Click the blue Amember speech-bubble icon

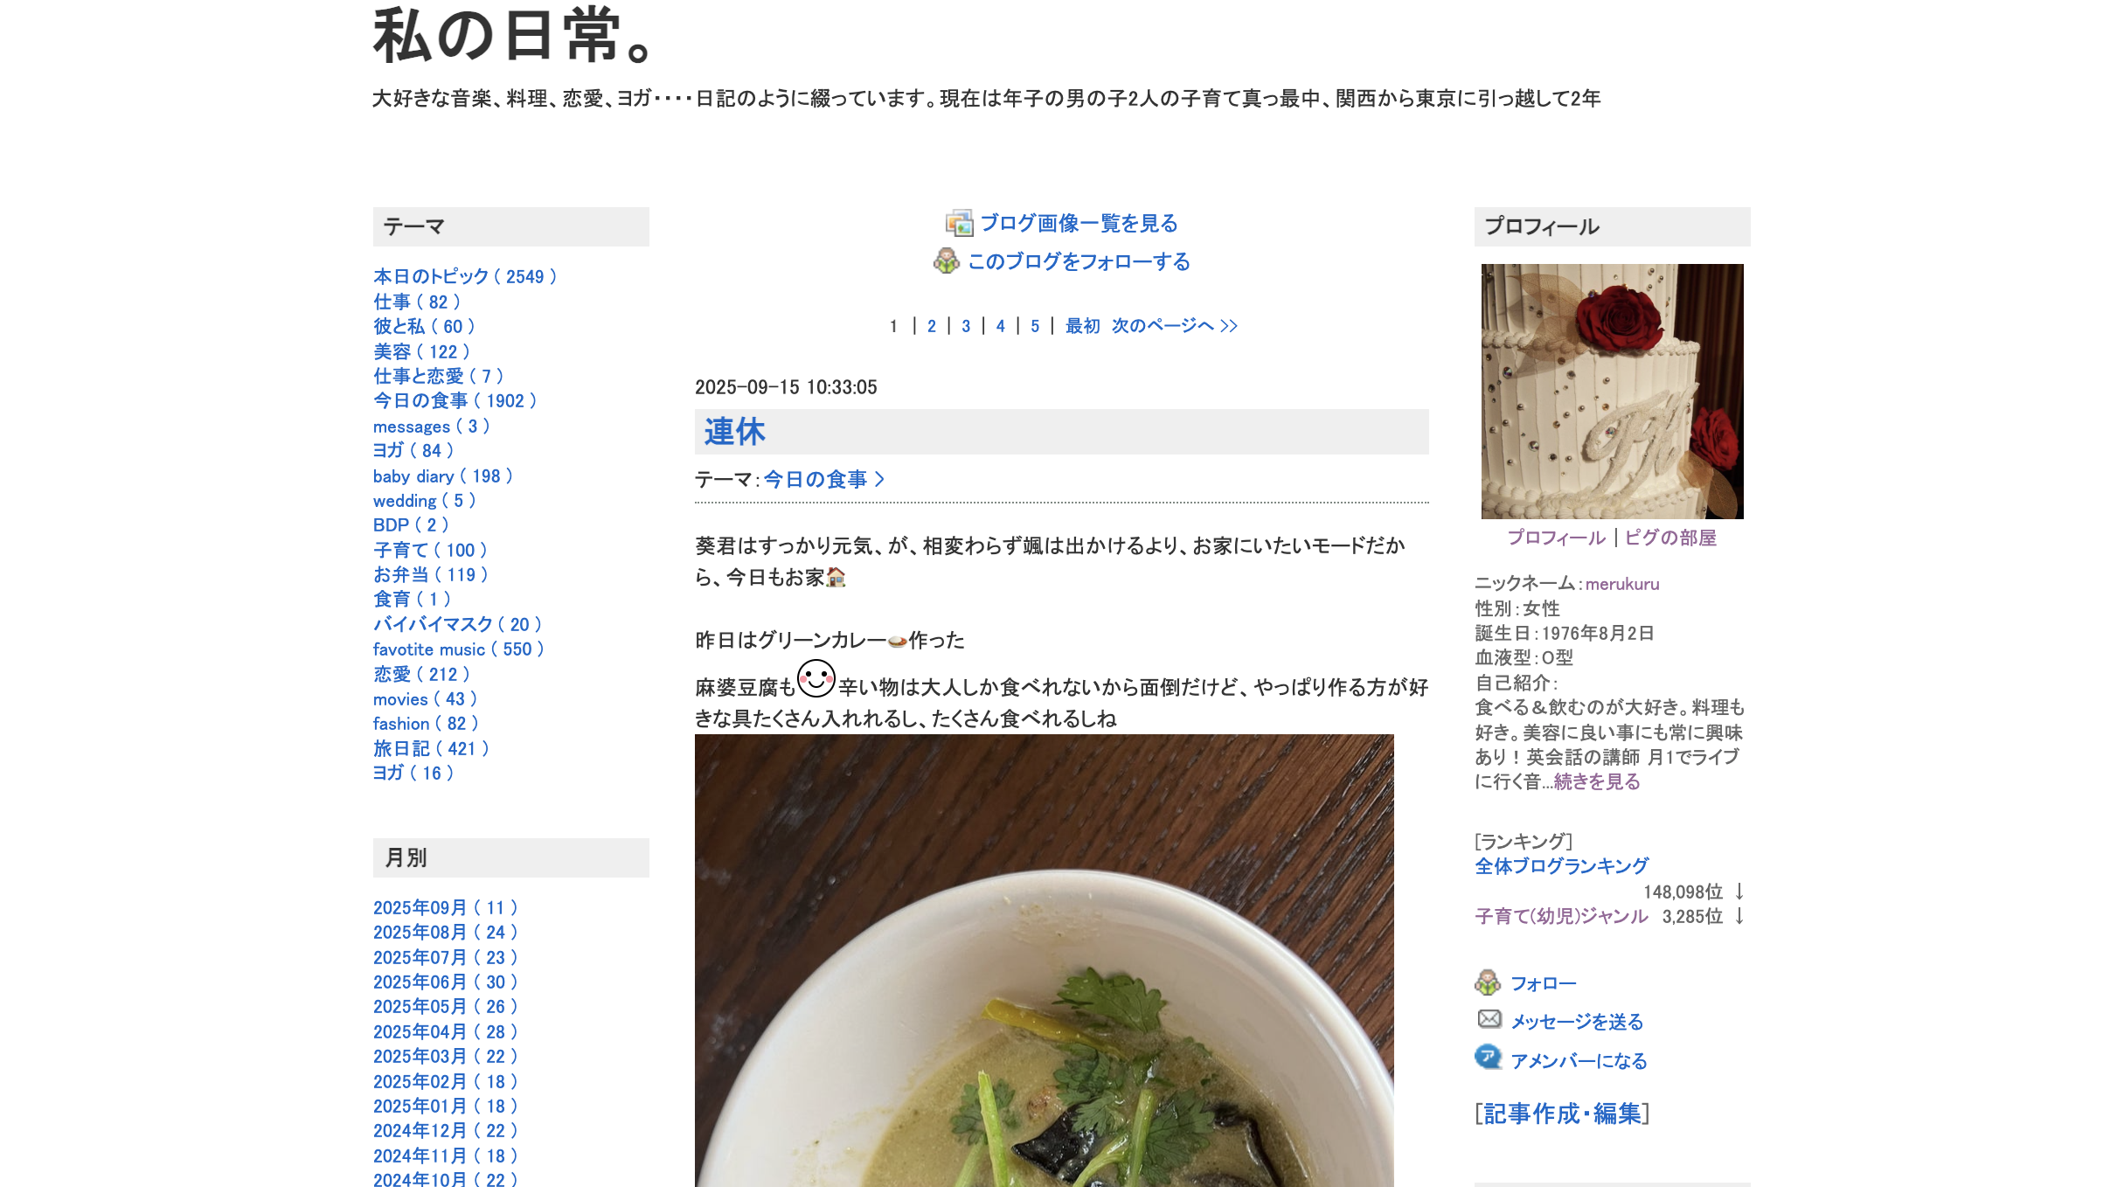point(1488,1058)
